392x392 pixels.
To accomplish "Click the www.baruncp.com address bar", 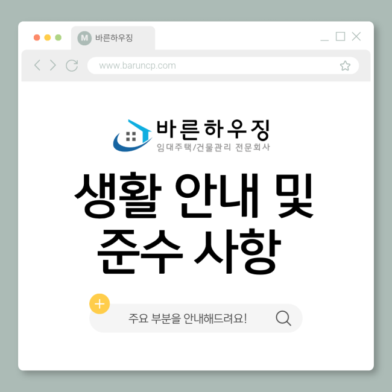I will 223,66.
